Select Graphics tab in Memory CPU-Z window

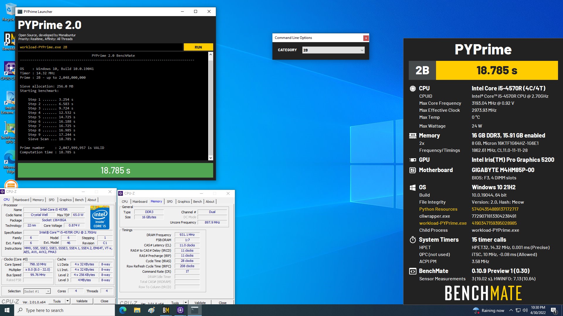184,202
